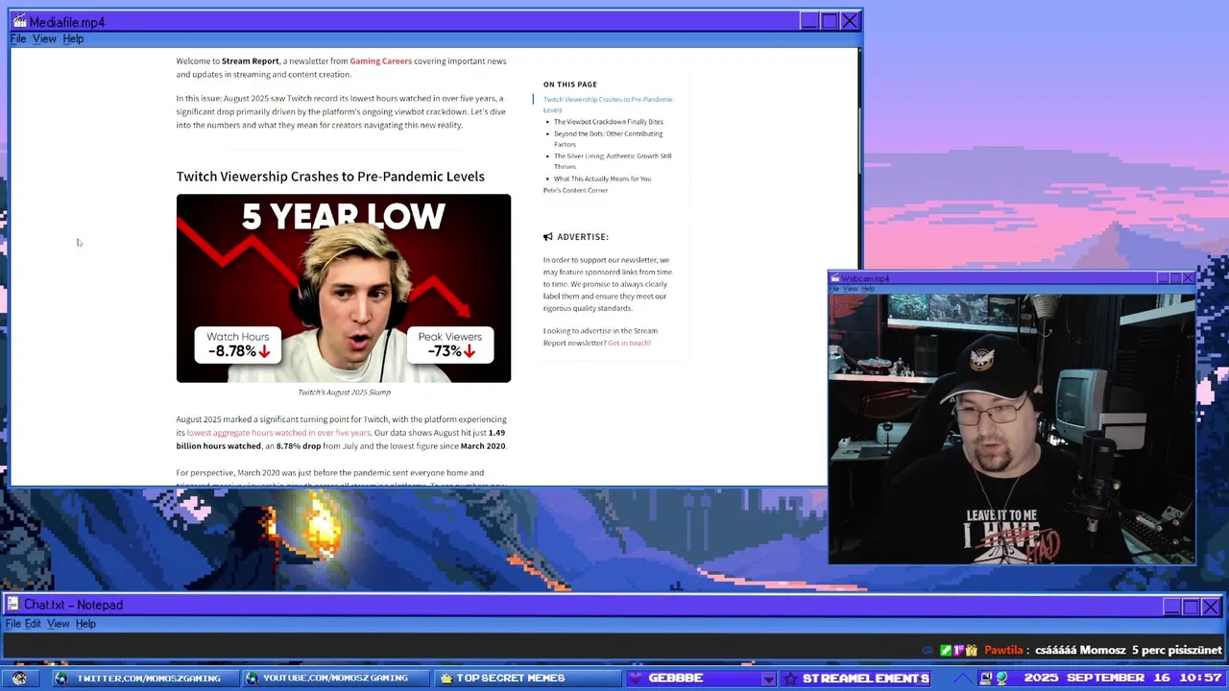Open View menu in Mediafile.mp4 window
1229x691 pixels.
(x=44, y=38)
